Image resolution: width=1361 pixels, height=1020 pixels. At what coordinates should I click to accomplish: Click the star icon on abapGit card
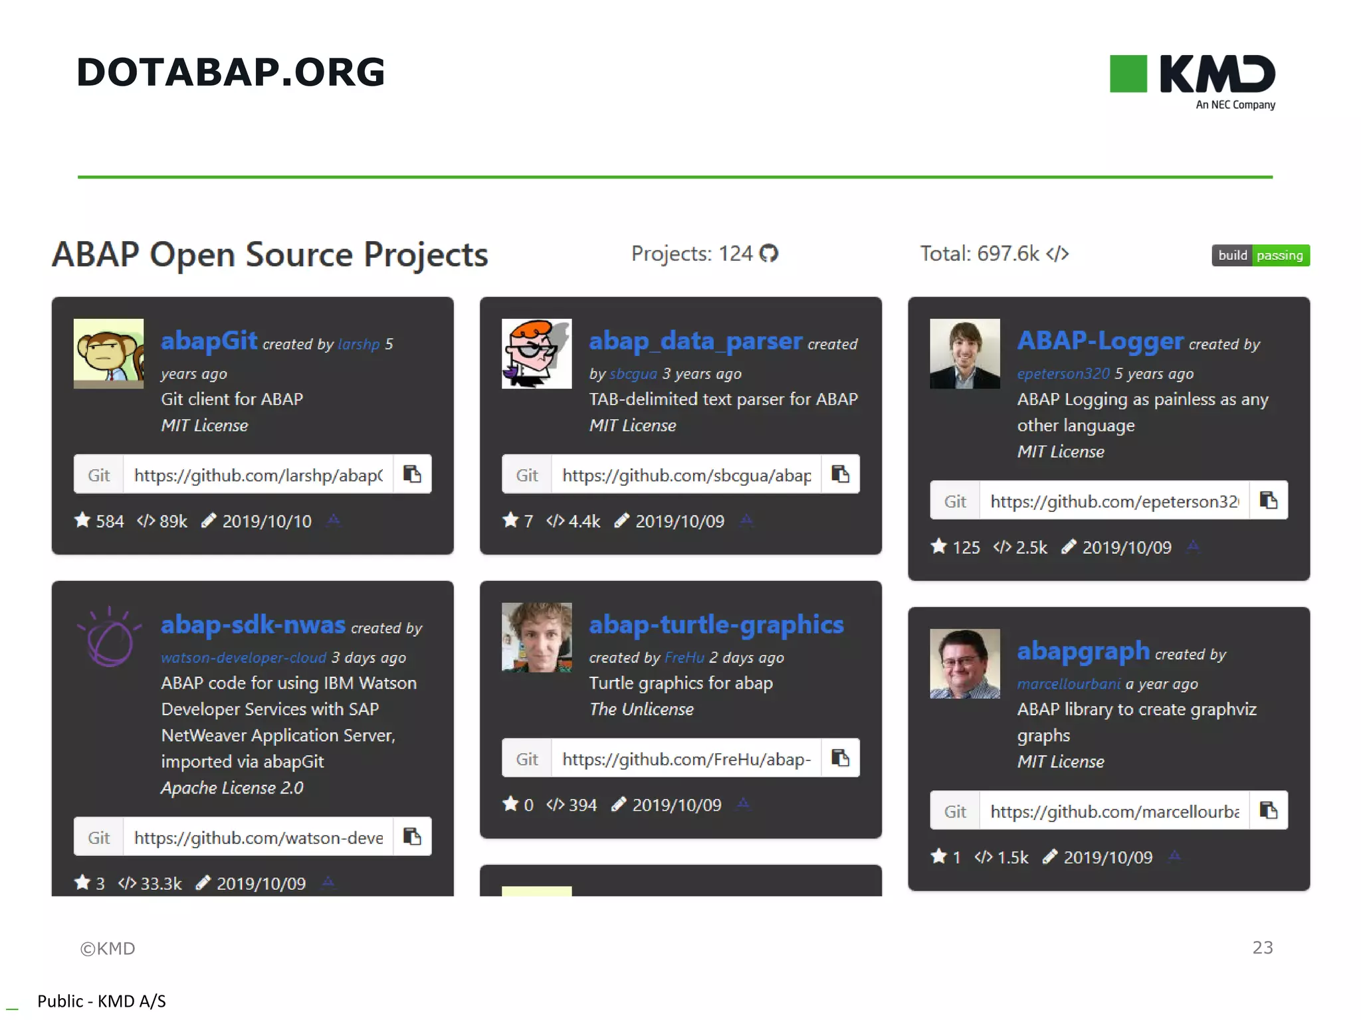[x=82, y=520]
